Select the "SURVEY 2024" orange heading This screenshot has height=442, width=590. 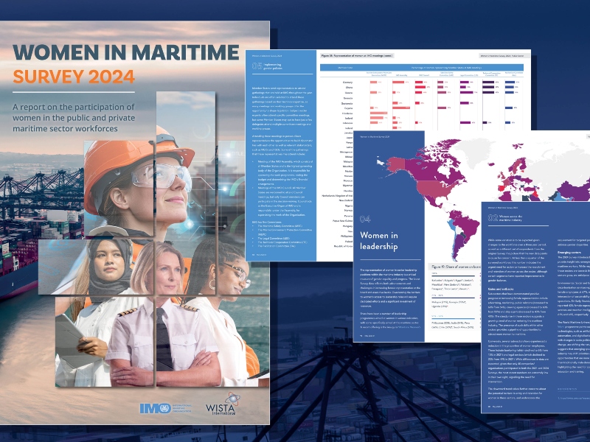click(x=74, y=77)
